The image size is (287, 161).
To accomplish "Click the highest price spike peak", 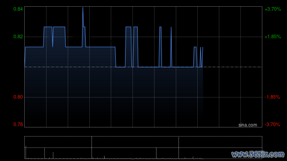I will pyautogui.click(x=83, y=8).
